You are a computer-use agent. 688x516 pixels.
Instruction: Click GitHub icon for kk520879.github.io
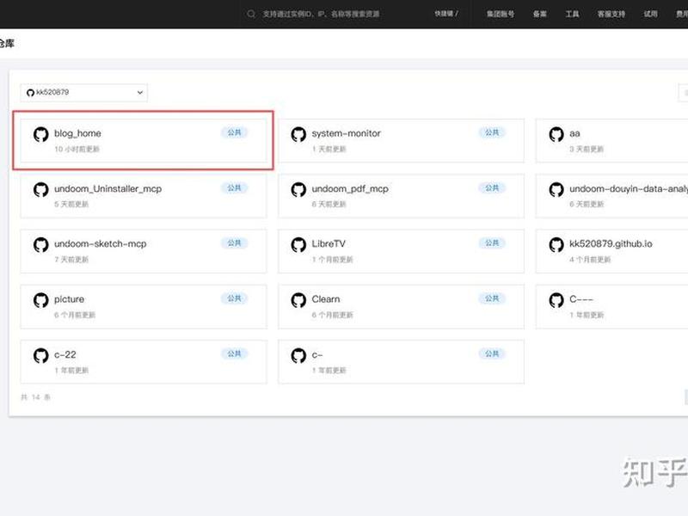click(x=556, y=245)
